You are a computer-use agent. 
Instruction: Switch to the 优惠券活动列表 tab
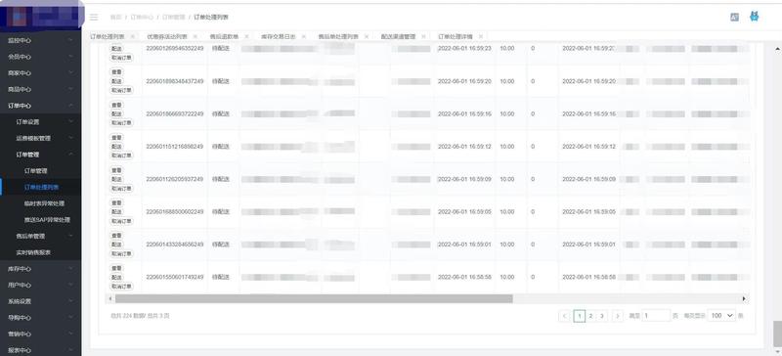pyautogui.click(x=167, y=36)
